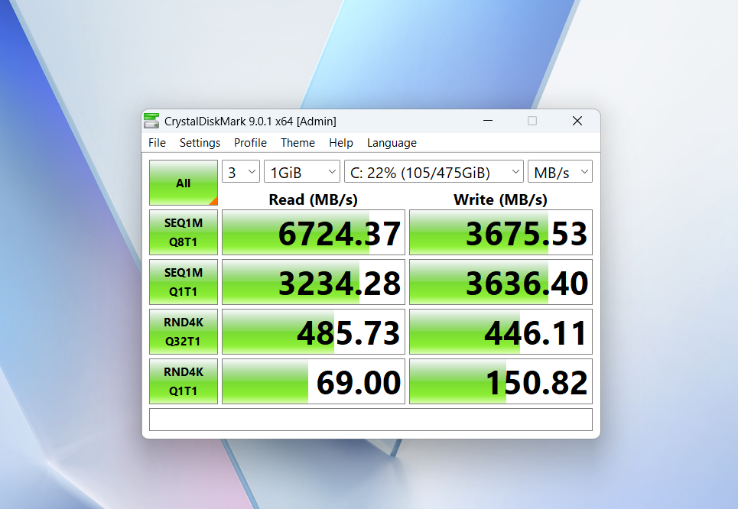
Task: Run the RND4K Q32T1 test
Action: 184,332
